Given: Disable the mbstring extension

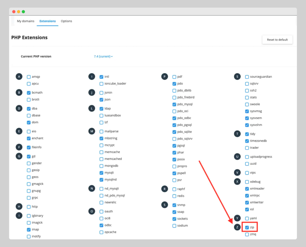Looking at the screenshot, I should pos(101,138).
